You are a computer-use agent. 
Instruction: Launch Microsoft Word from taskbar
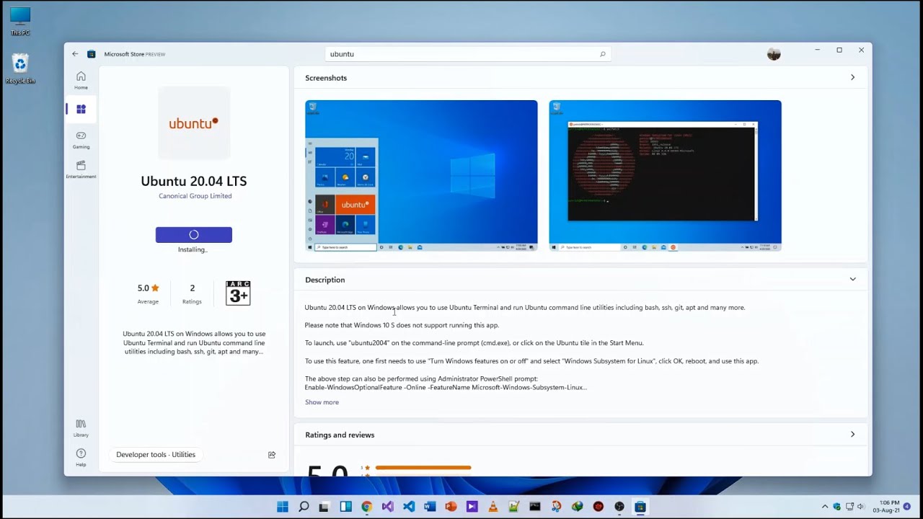(430, 507)
